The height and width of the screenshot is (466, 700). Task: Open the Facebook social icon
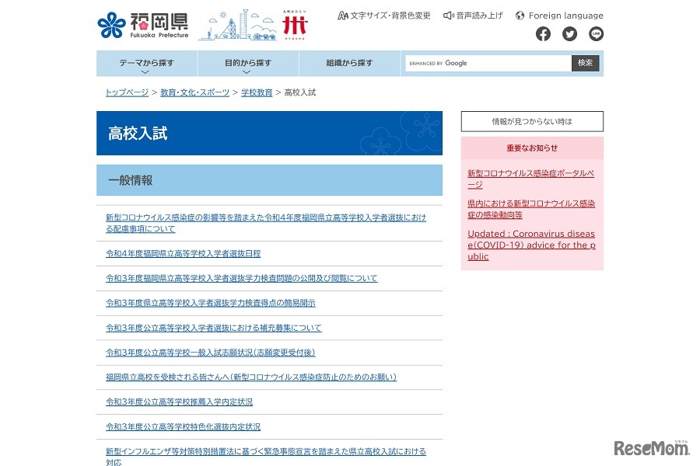543,34
